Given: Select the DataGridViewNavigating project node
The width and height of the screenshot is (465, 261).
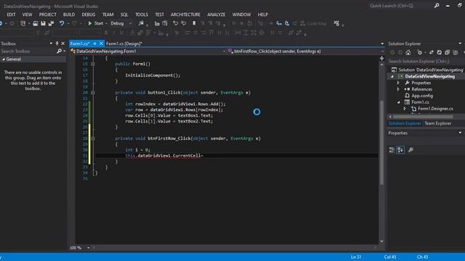Looking at the screenshot, I should pos(429,76).
